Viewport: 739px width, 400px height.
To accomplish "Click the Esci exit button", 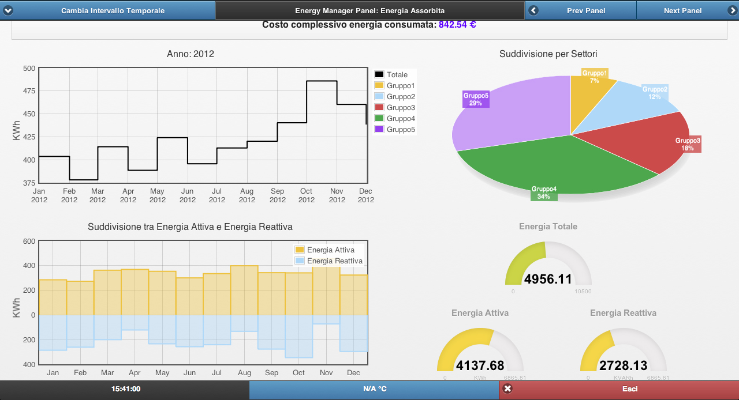I will coord(619,390).
